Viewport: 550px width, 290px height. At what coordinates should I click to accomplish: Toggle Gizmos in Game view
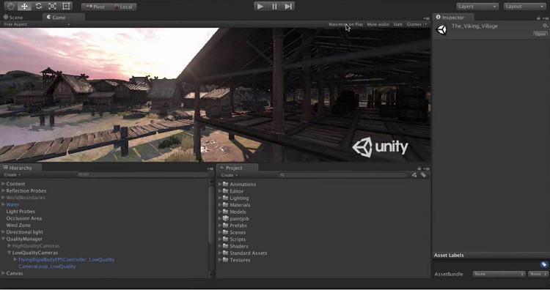pyautogui.click(x=414, y=24)
